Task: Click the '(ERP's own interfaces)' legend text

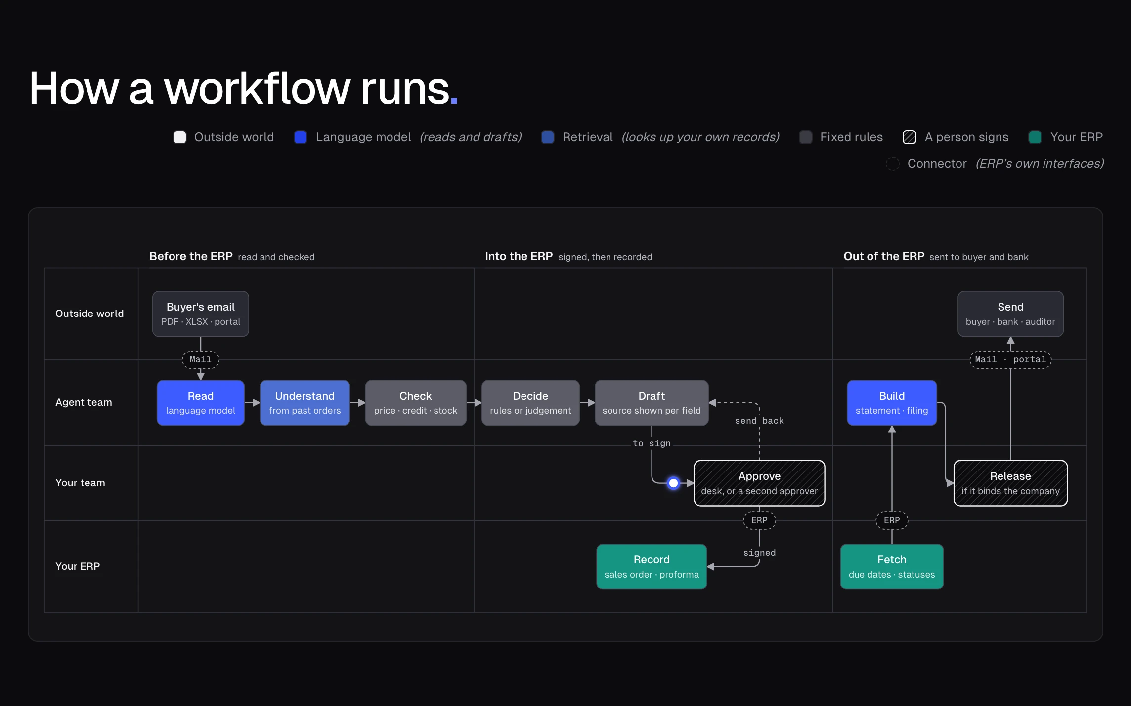Action: coord(1040,164)
